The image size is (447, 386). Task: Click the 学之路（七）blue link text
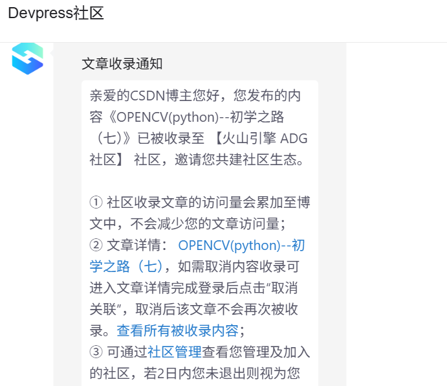[x=126, y=267]
